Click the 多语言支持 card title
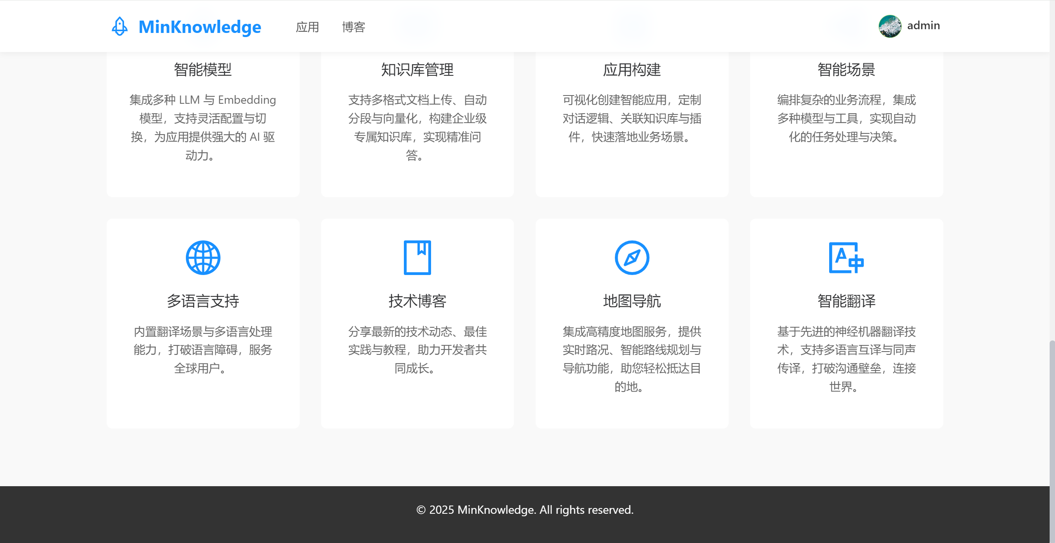Screen dimensions: 1055x543 (203, 301)
